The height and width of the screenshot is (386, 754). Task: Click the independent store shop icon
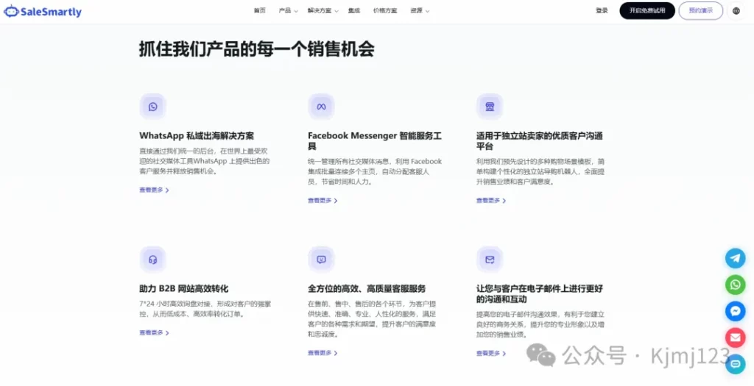(x=490, y=107)
